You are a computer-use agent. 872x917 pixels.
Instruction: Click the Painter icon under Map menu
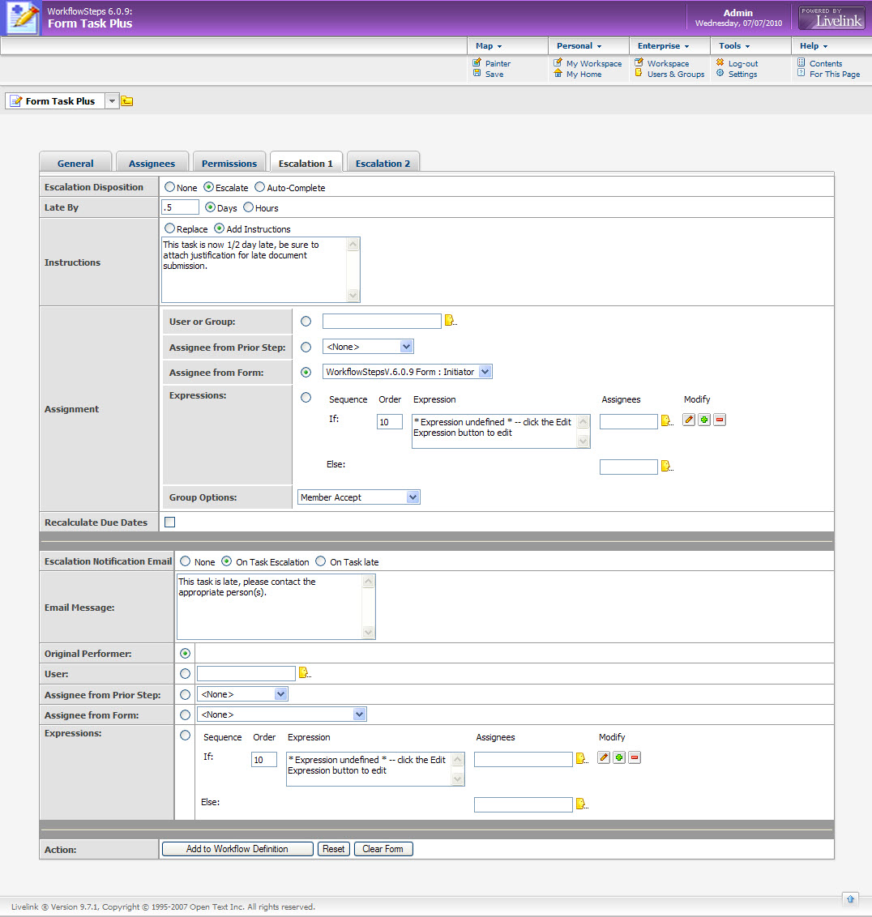point(477,62)
